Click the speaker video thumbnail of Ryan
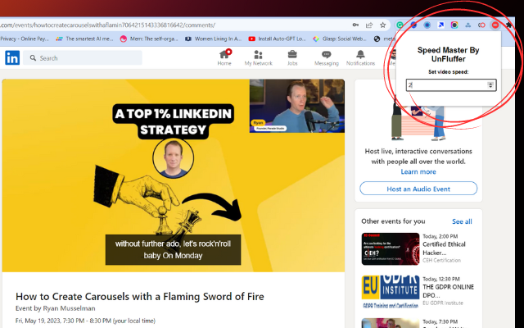This screenshot has height=328, width=524. point(297,106)
